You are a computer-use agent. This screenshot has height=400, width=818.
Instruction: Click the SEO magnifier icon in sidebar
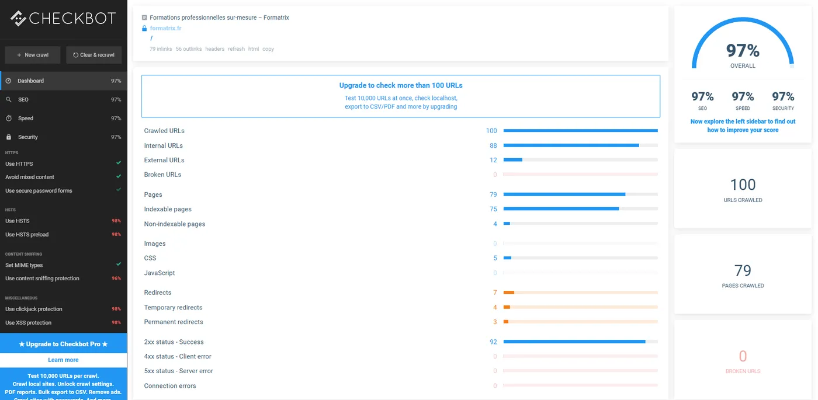[8, 100]
